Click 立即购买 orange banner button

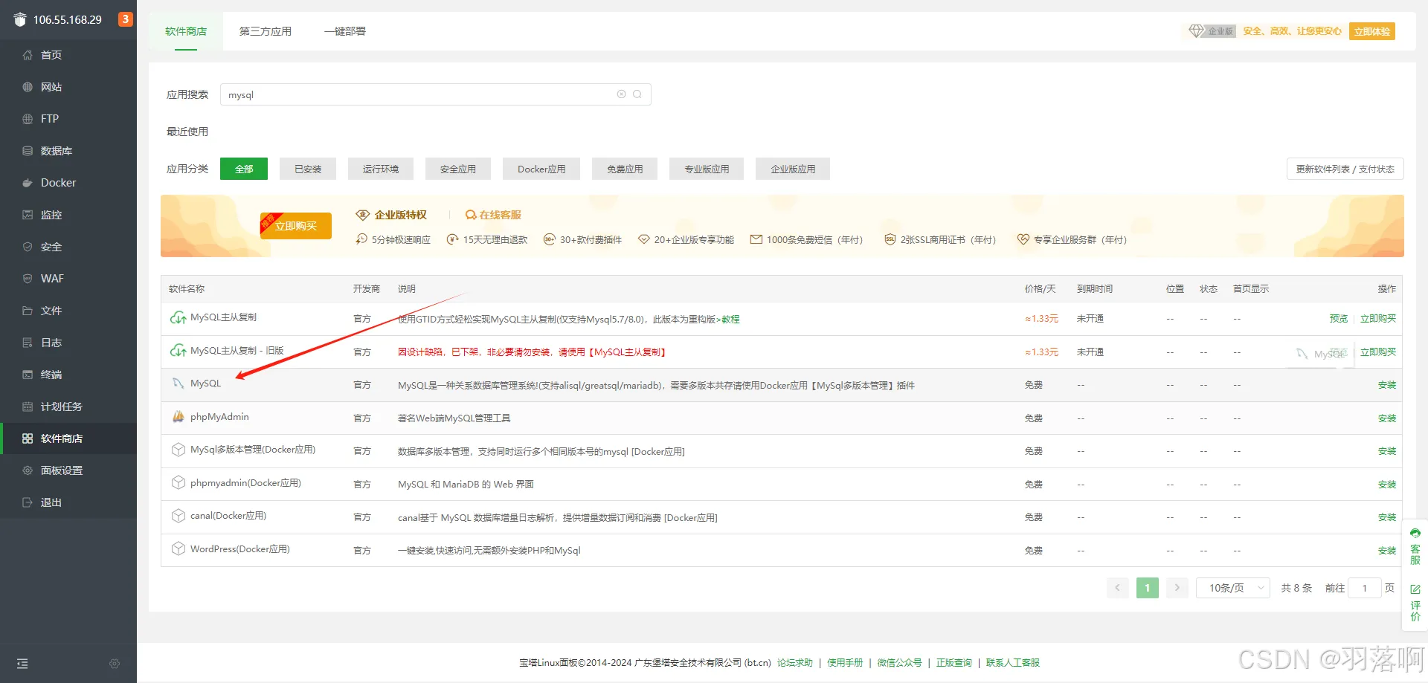point(296,225)
